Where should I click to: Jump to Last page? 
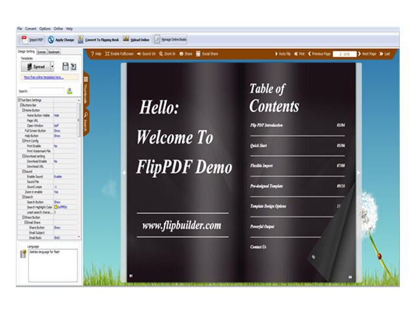pos(385,54)
